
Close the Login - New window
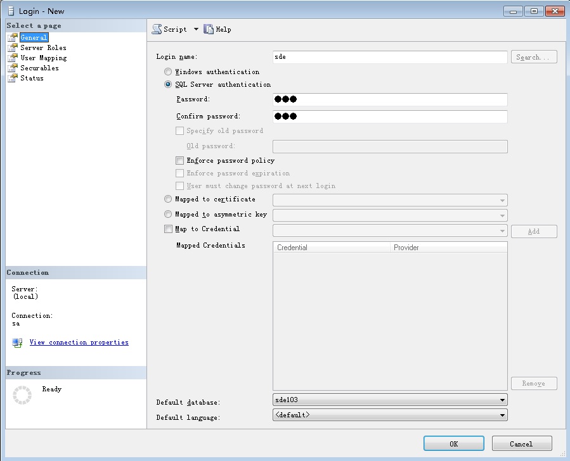555,11
